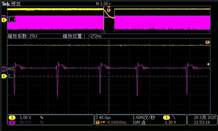Click the zoom position -272ms label
Image resolution: width=218 pixels, height=131 pixels.
click(x=82, y=36)
